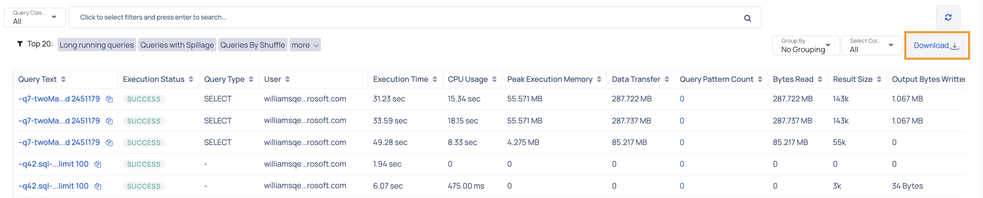This screenshot has width=983, height=198.
Task: Sort by Query Text column
Action: pyautogui.click(x=63, y=79)
